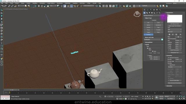Click the Play Animation button

(x=148, y=96)
